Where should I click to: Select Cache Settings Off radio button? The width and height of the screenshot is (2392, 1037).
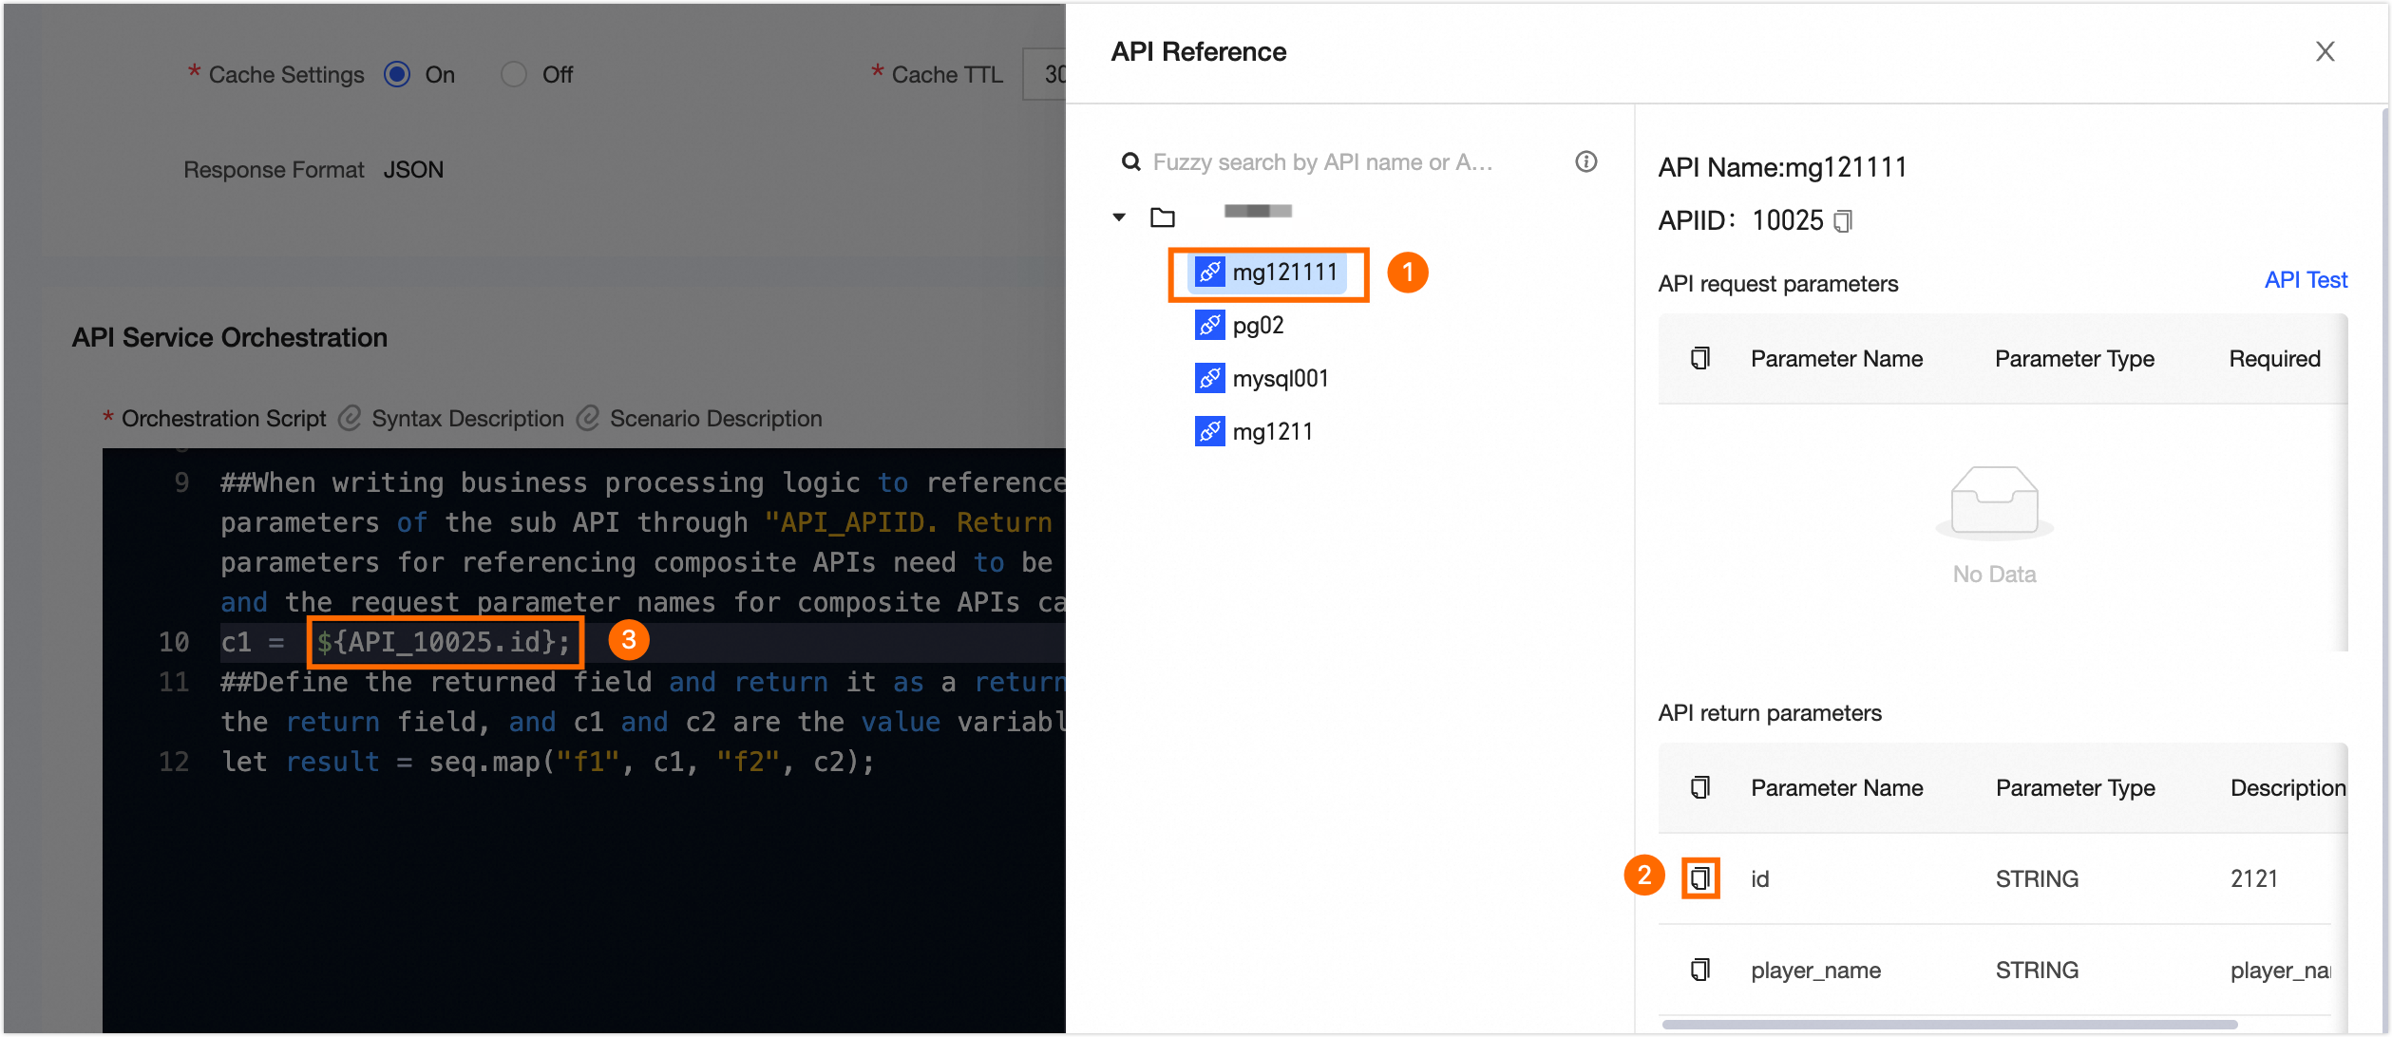pos(514,74)
